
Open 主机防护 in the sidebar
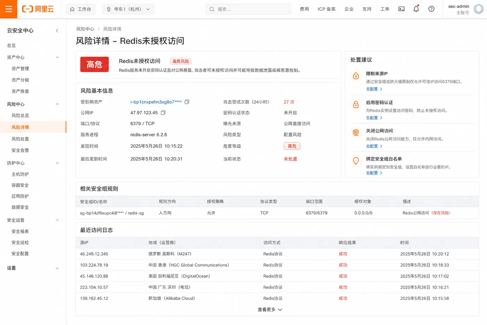pos(20,174)
